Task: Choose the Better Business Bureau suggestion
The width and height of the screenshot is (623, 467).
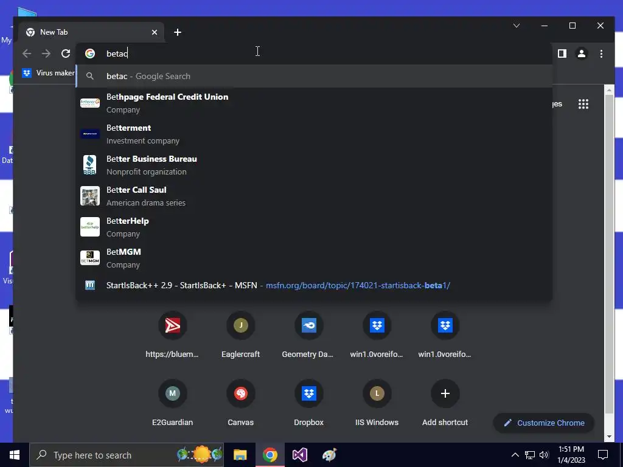Action: tap(314, 165)
